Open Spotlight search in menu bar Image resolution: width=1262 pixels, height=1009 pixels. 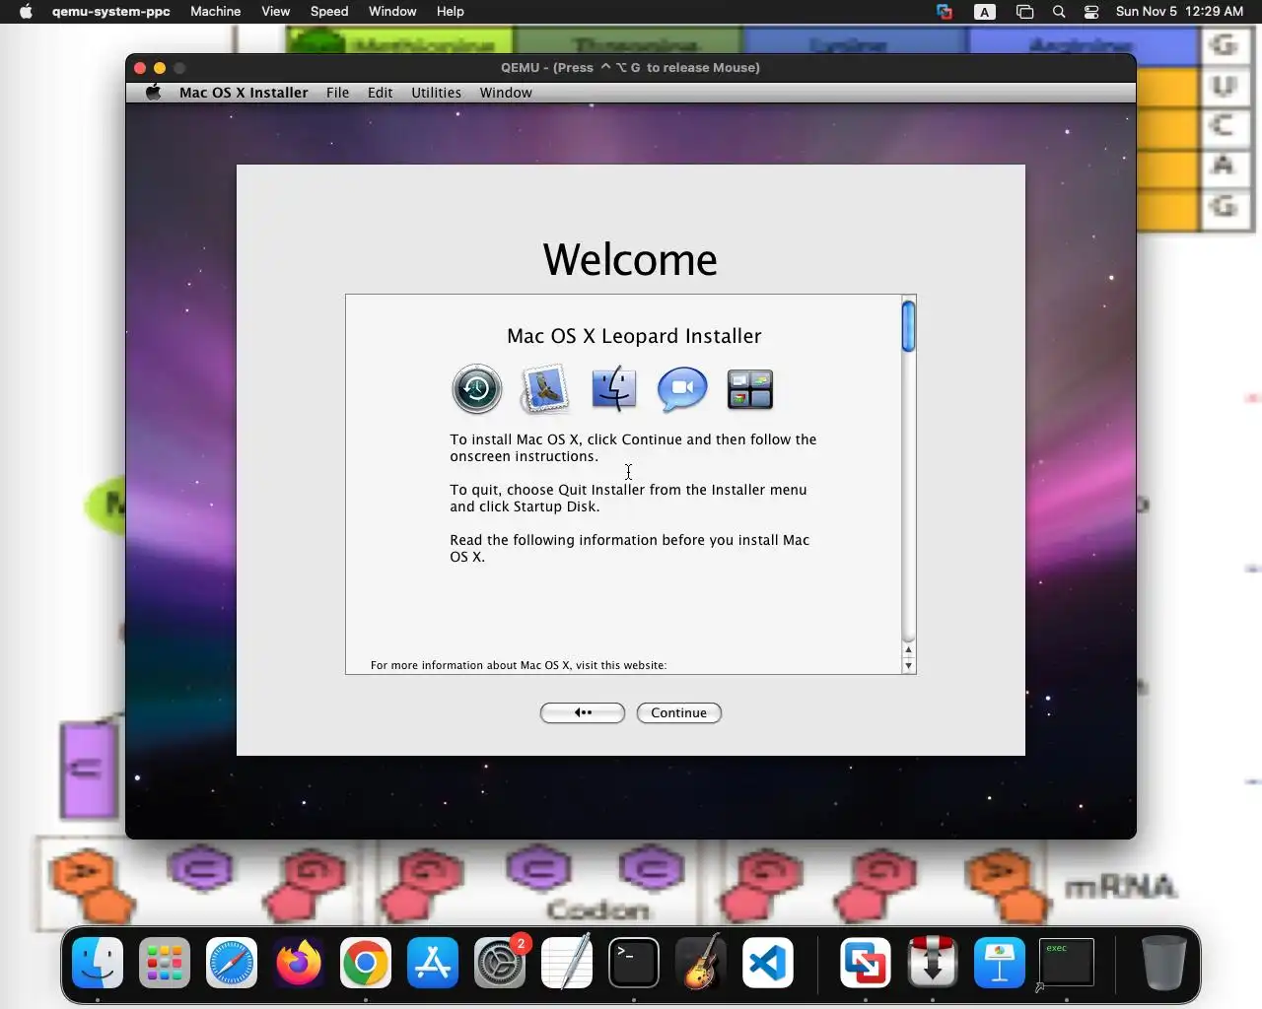click(1059, 12)
